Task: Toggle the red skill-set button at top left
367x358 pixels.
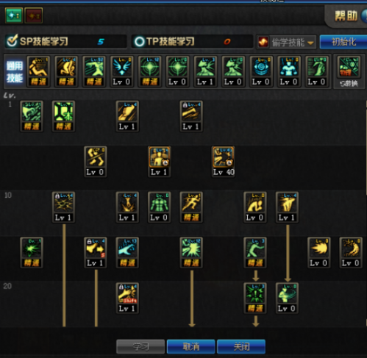Action: tap(34, 15)
